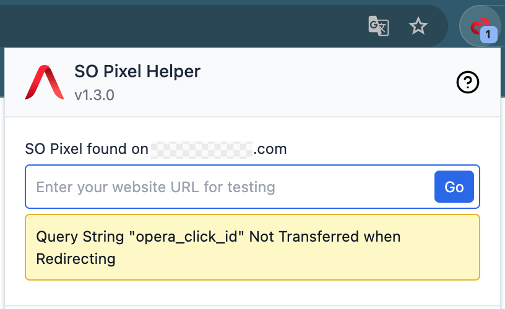The height and width of the screenshot is (309, 505).
Task: Click the "SO Pixel Helper" title text
Action: point(137,72)
